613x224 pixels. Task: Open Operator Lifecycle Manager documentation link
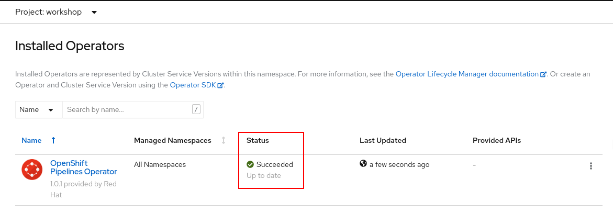click(467, 74)
